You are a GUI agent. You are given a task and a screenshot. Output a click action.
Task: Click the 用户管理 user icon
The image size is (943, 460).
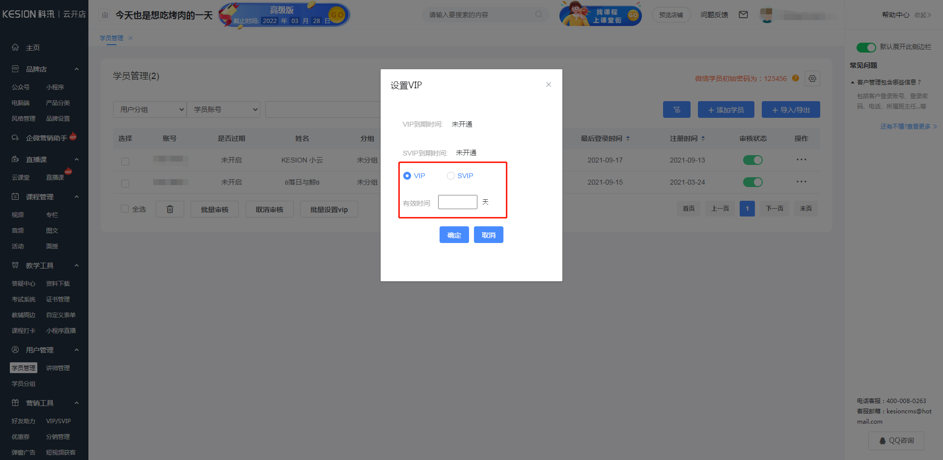(x=15, y=350)
